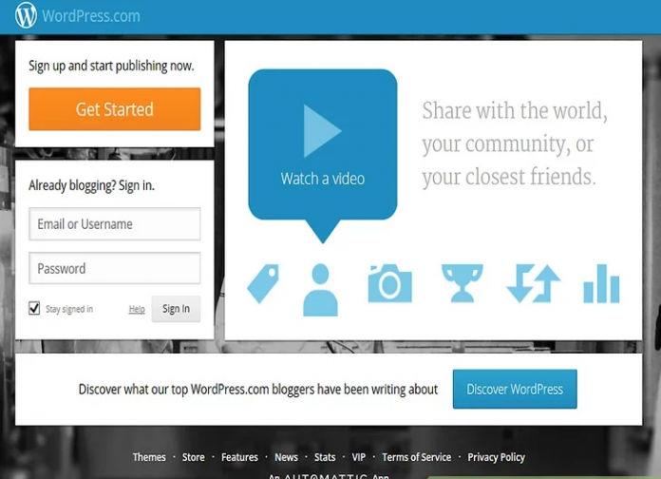Go to Features in footer
This screenshot has height=479, width=661.
(239, 457)
